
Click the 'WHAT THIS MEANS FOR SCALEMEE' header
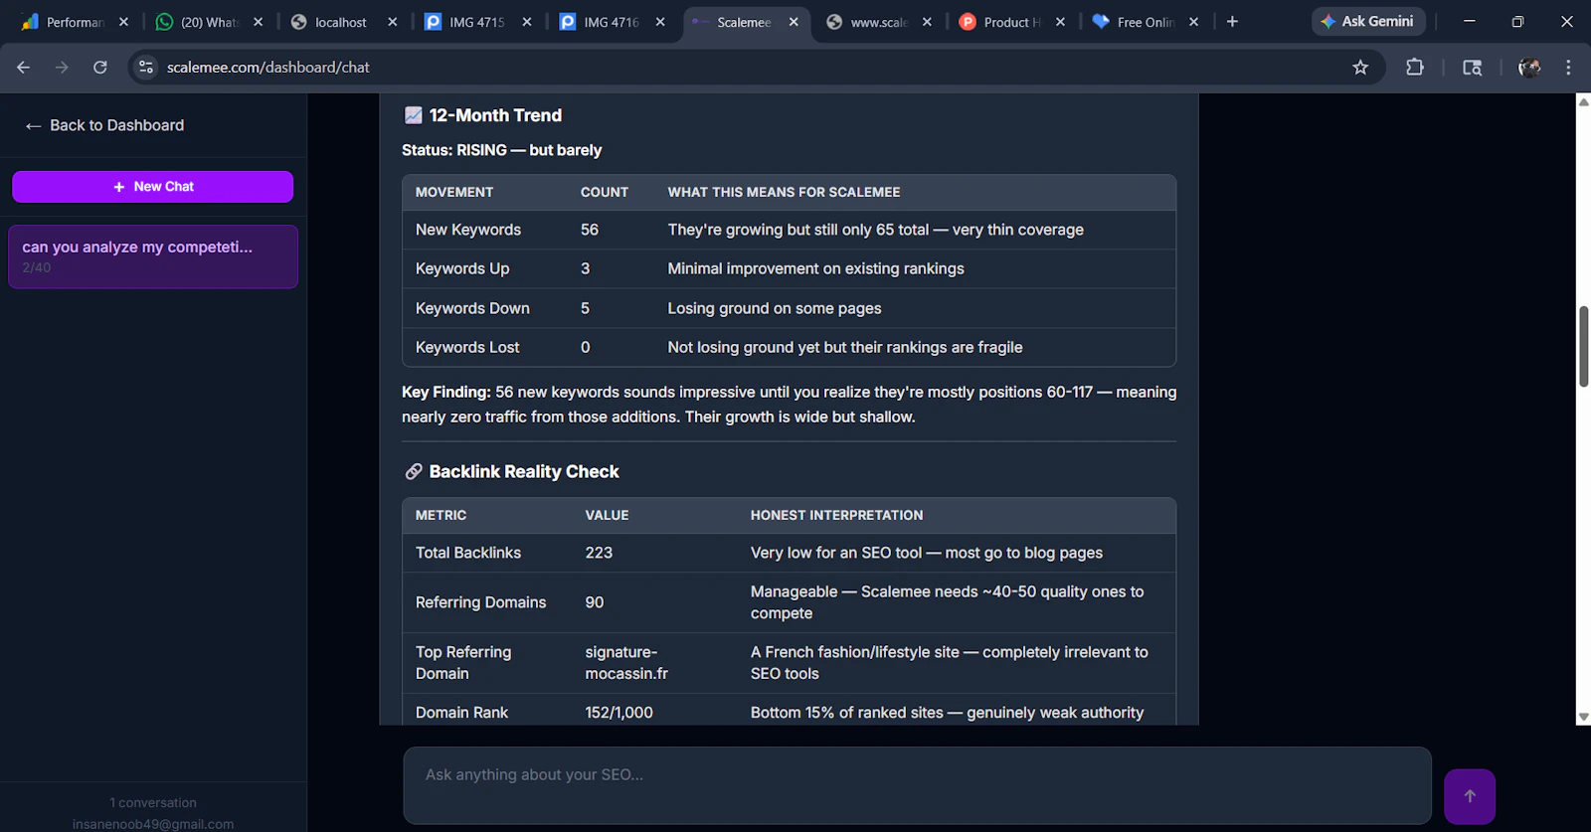point(784,192)
